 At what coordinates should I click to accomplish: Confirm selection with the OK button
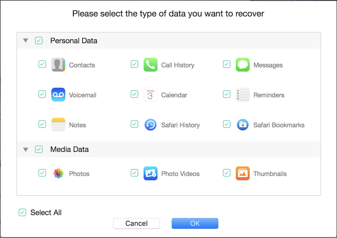point(195,223)
